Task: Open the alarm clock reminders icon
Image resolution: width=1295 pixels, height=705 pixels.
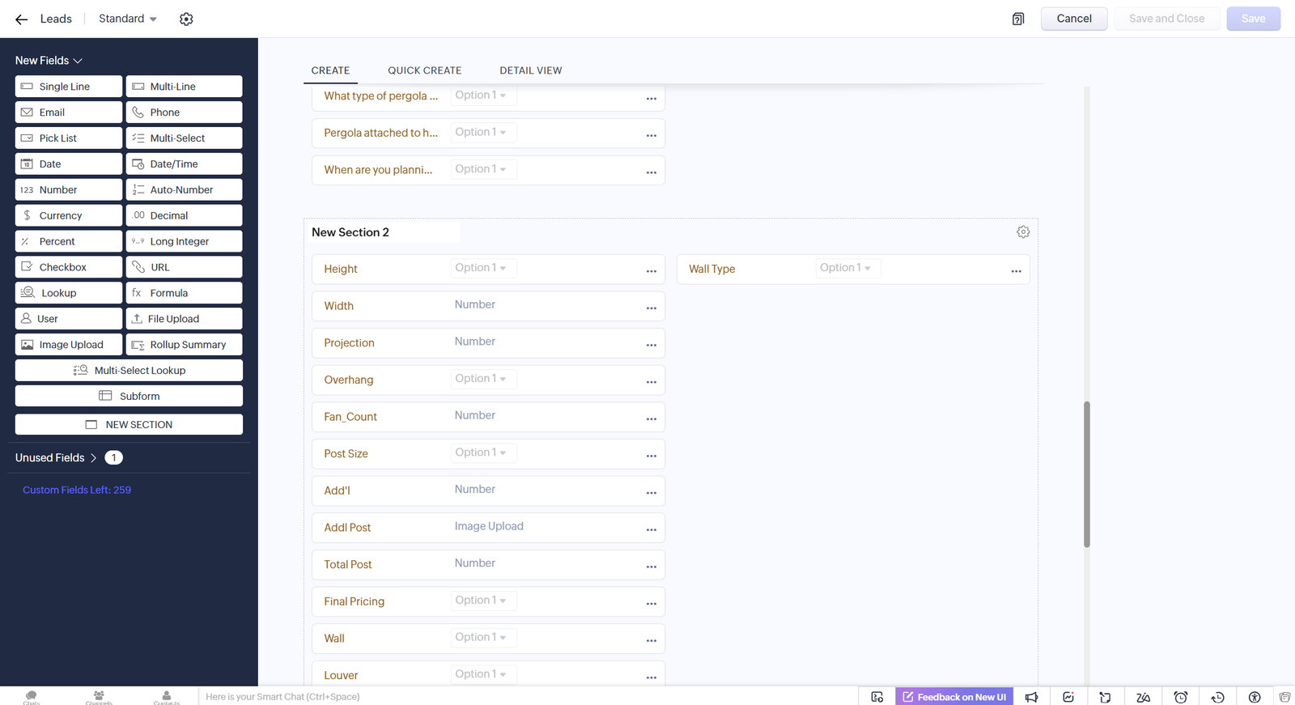Action: pyautogui.click(x=1181, y=697)
